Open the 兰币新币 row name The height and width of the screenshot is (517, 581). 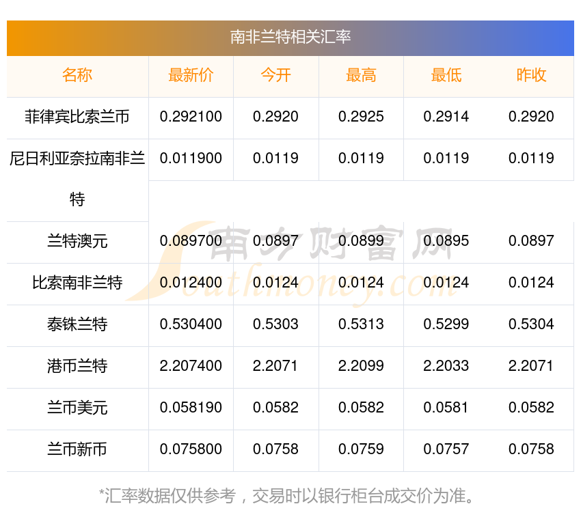(77, 449)
